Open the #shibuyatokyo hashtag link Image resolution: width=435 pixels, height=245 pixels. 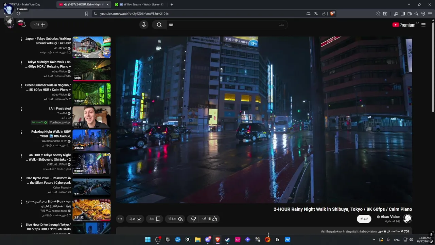point(331,231)
